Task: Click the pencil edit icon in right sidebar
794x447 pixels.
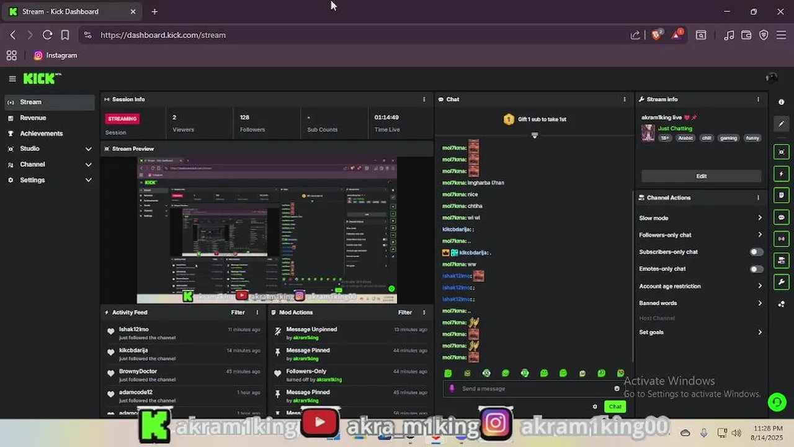Action: click(x=781, y=124)
